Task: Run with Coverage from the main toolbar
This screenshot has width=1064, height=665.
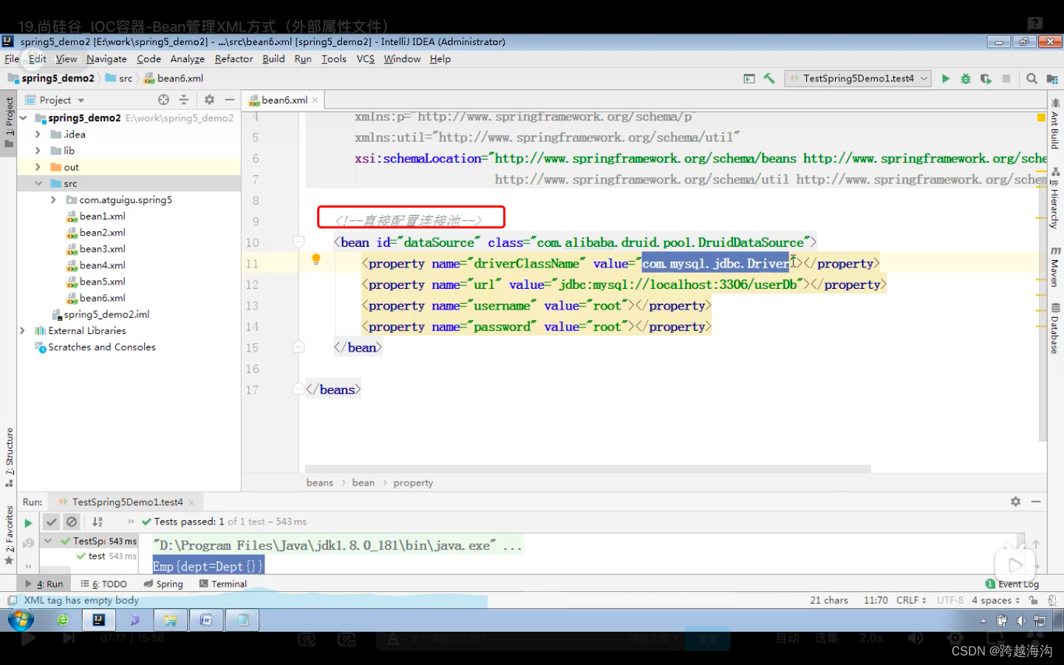Action: tap(986, 78)
